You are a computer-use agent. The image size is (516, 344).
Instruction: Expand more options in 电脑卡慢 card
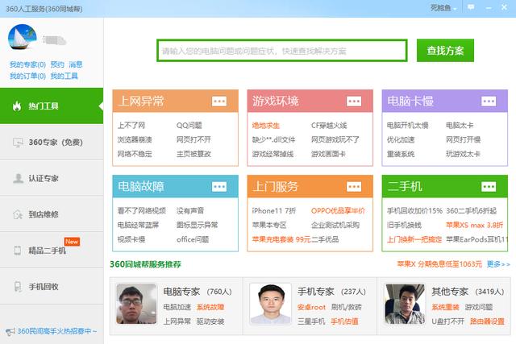tap(489, 101)
